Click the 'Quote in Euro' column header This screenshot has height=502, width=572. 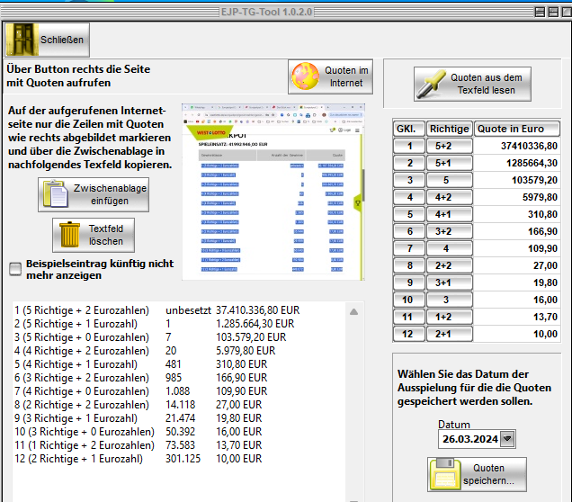517,129
